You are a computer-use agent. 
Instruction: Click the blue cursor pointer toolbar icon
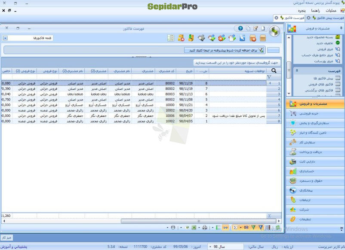coord(242,38)
